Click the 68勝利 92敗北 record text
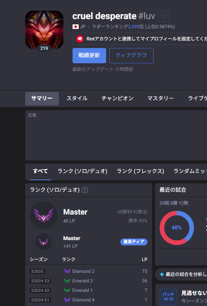Viewport: 207px width, 306px height. [x=132, y=212]
